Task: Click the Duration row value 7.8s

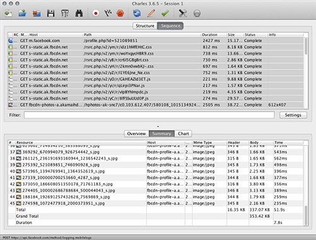Action: [x=278, y=222]
